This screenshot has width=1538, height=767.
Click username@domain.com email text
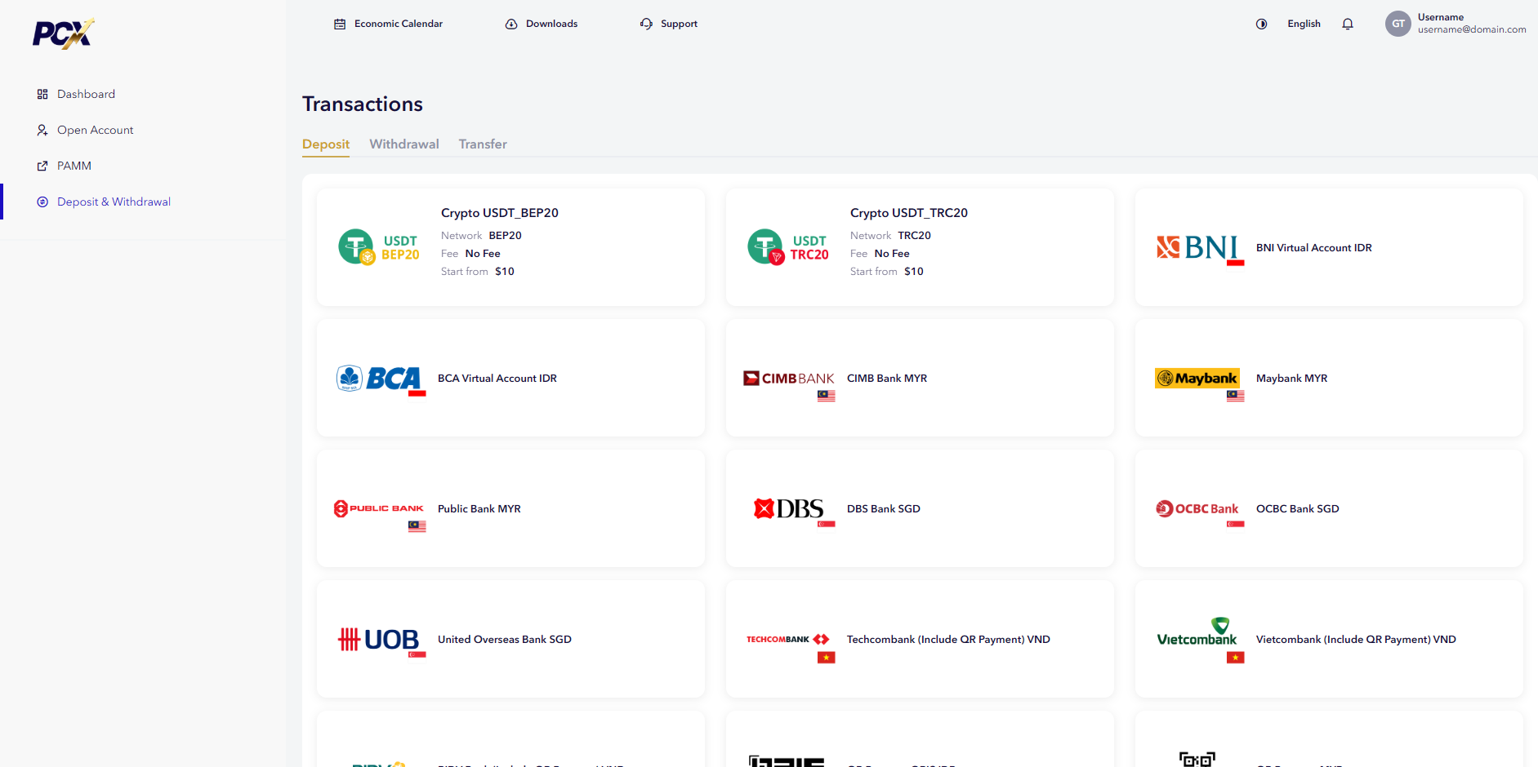tap(1472, 29)
